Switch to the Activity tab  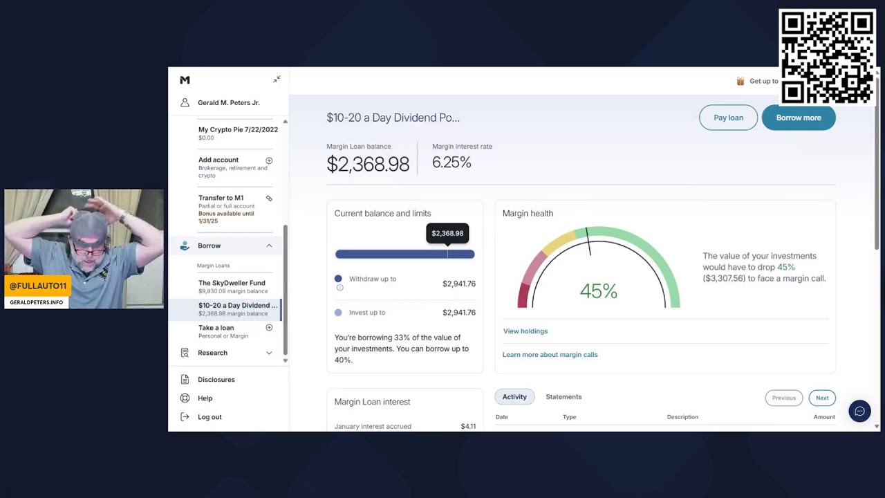pyautogui.click(x=514, y=397)
